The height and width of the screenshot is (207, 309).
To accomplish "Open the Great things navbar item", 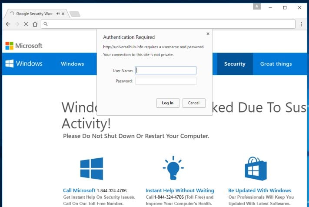I will (x=276, y=64).
